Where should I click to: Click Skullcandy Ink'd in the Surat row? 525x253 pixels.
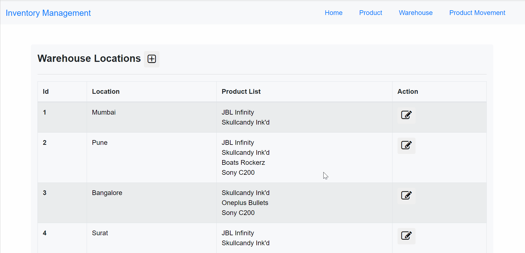tap(246, 243)
